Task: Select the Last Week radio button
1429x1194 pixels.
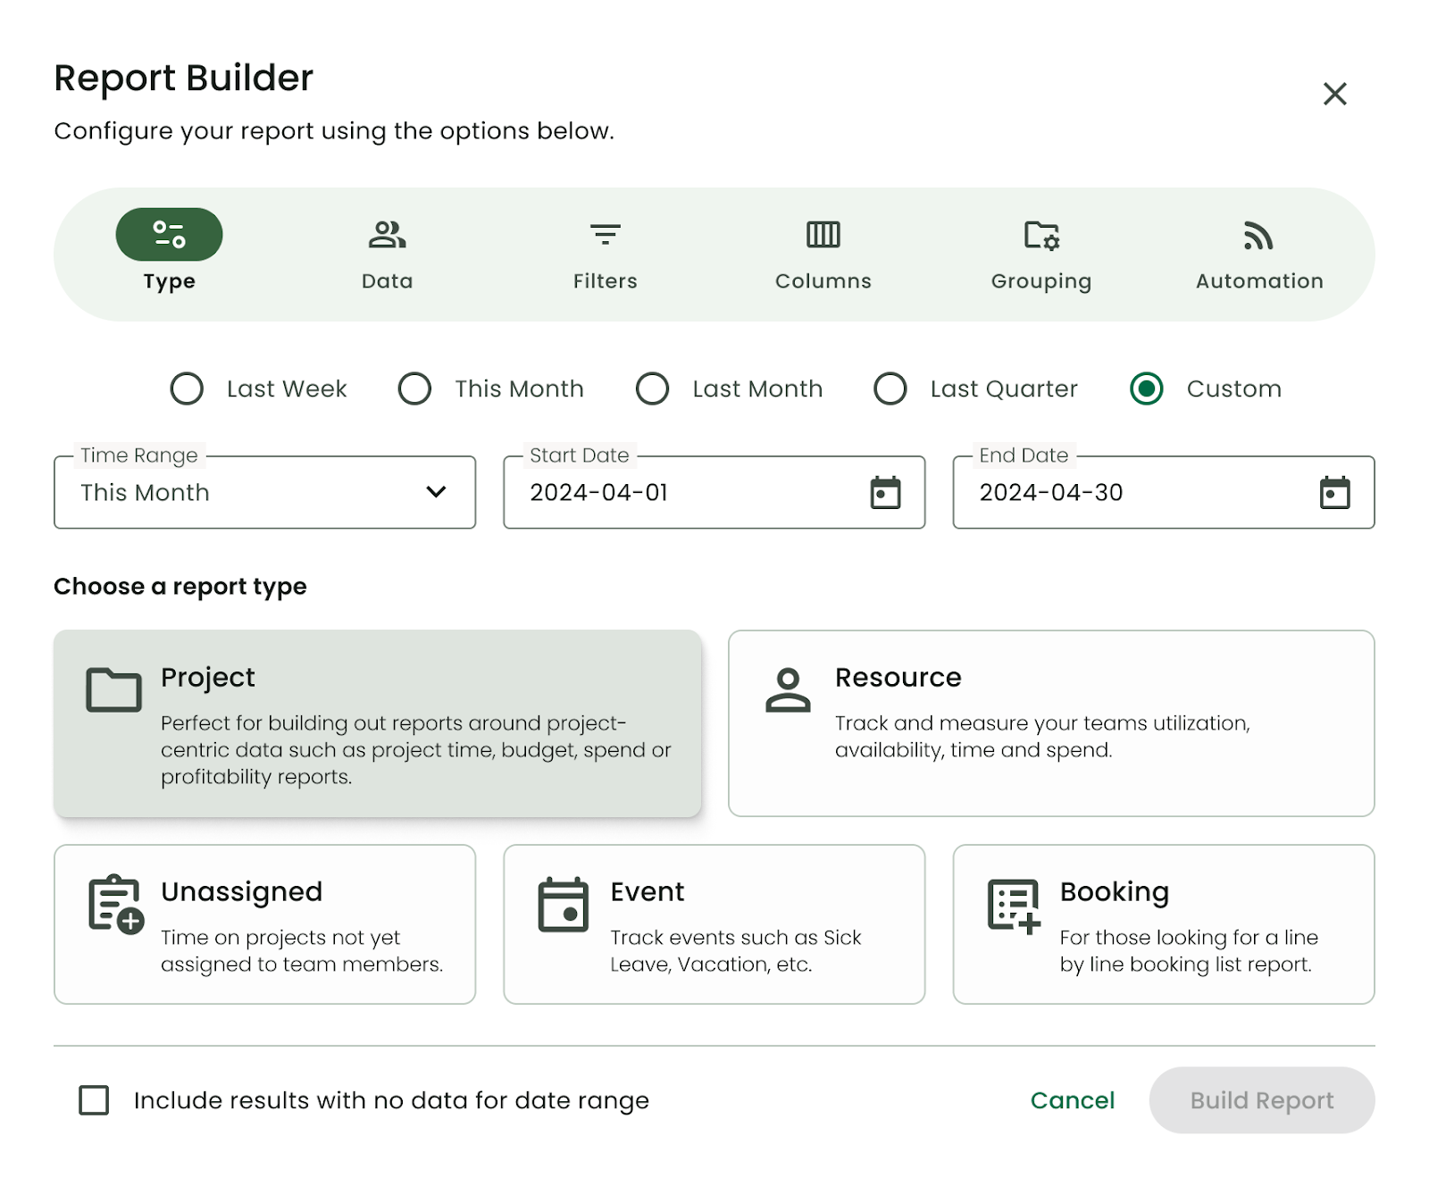Action: click(187, 388)
